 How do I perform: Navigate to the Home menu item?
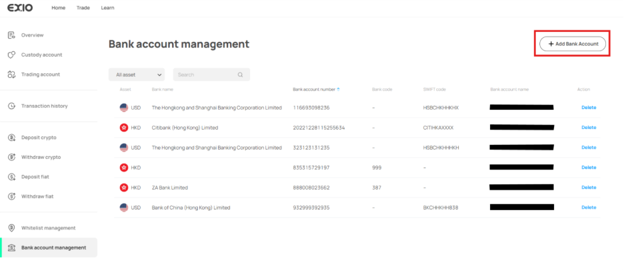[x=59, y=8]
